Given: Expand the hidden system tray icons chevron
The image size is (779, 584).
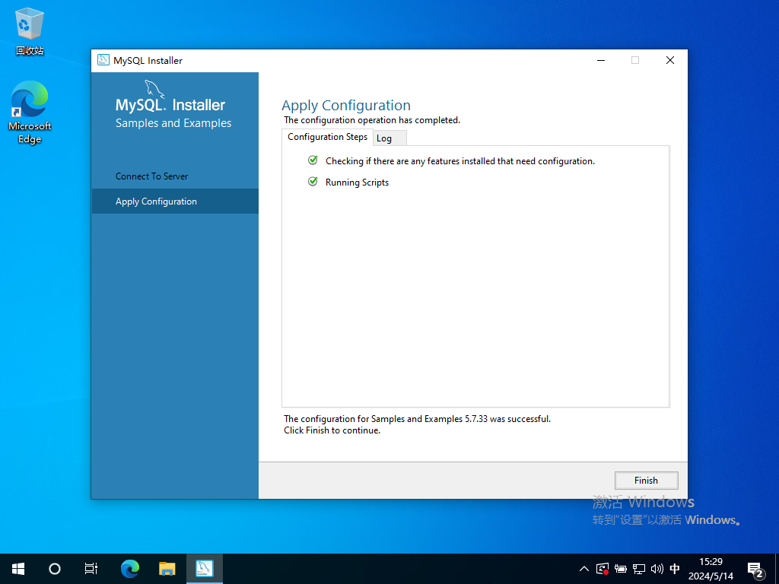Looking at the screenshot, I should [x=583, y=569].
